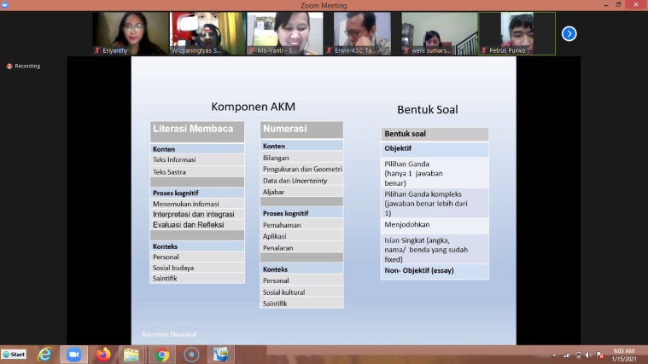The height and width of the screenshot is (364, 648).
Task: Select Eriyanthy's video thumbnail
Action: pyautogui.click(x=130, y=34)
